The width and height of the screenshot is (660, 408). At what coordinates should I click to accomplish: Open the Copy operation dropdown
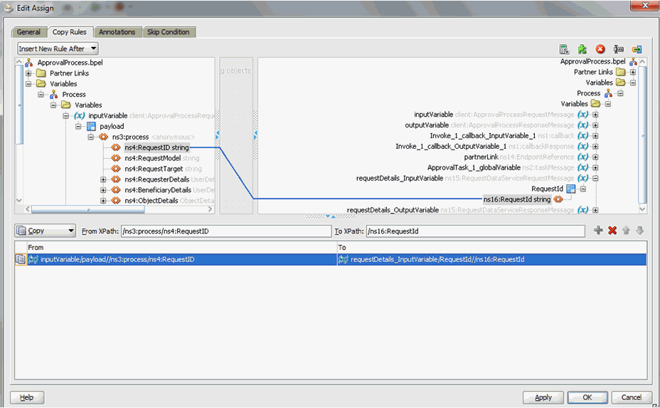[46, 231]
